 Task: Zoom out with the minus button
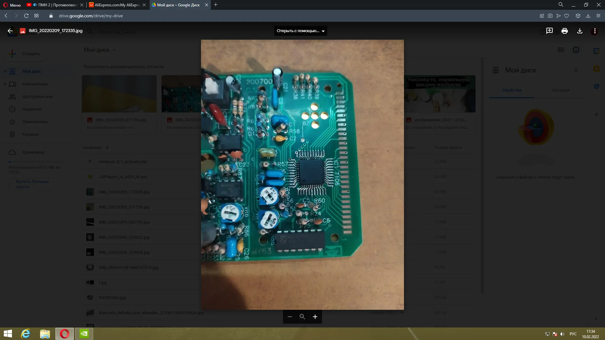point(290,317)
